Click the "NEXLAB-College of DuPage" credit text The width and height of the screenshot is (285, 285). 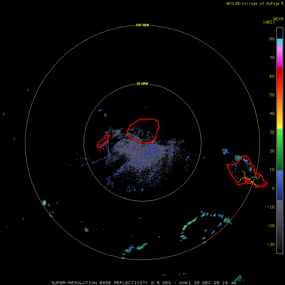(253, 3)
